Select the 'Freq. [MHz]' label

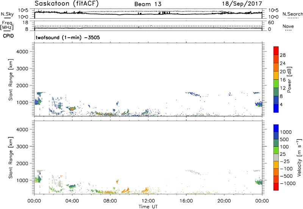pyautogui.click(x=7, y=25)
